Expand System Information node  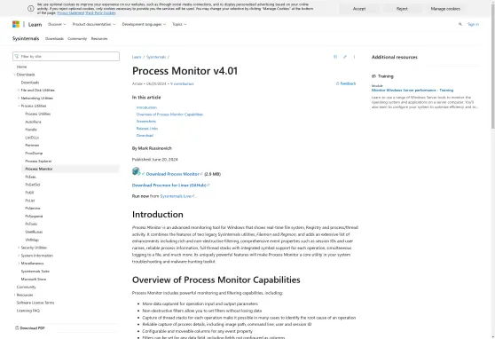point(19,256)
